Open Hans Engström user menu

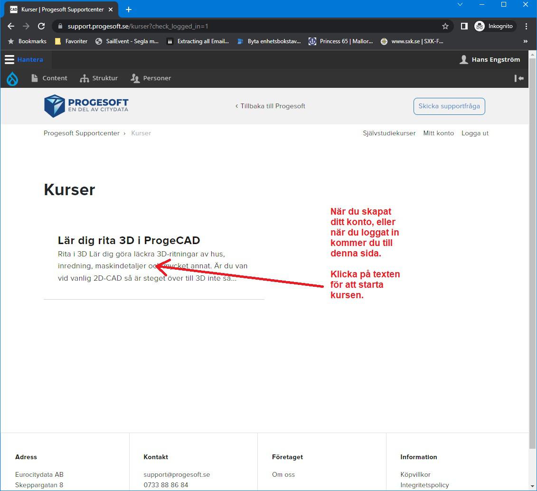pos(490,59)
